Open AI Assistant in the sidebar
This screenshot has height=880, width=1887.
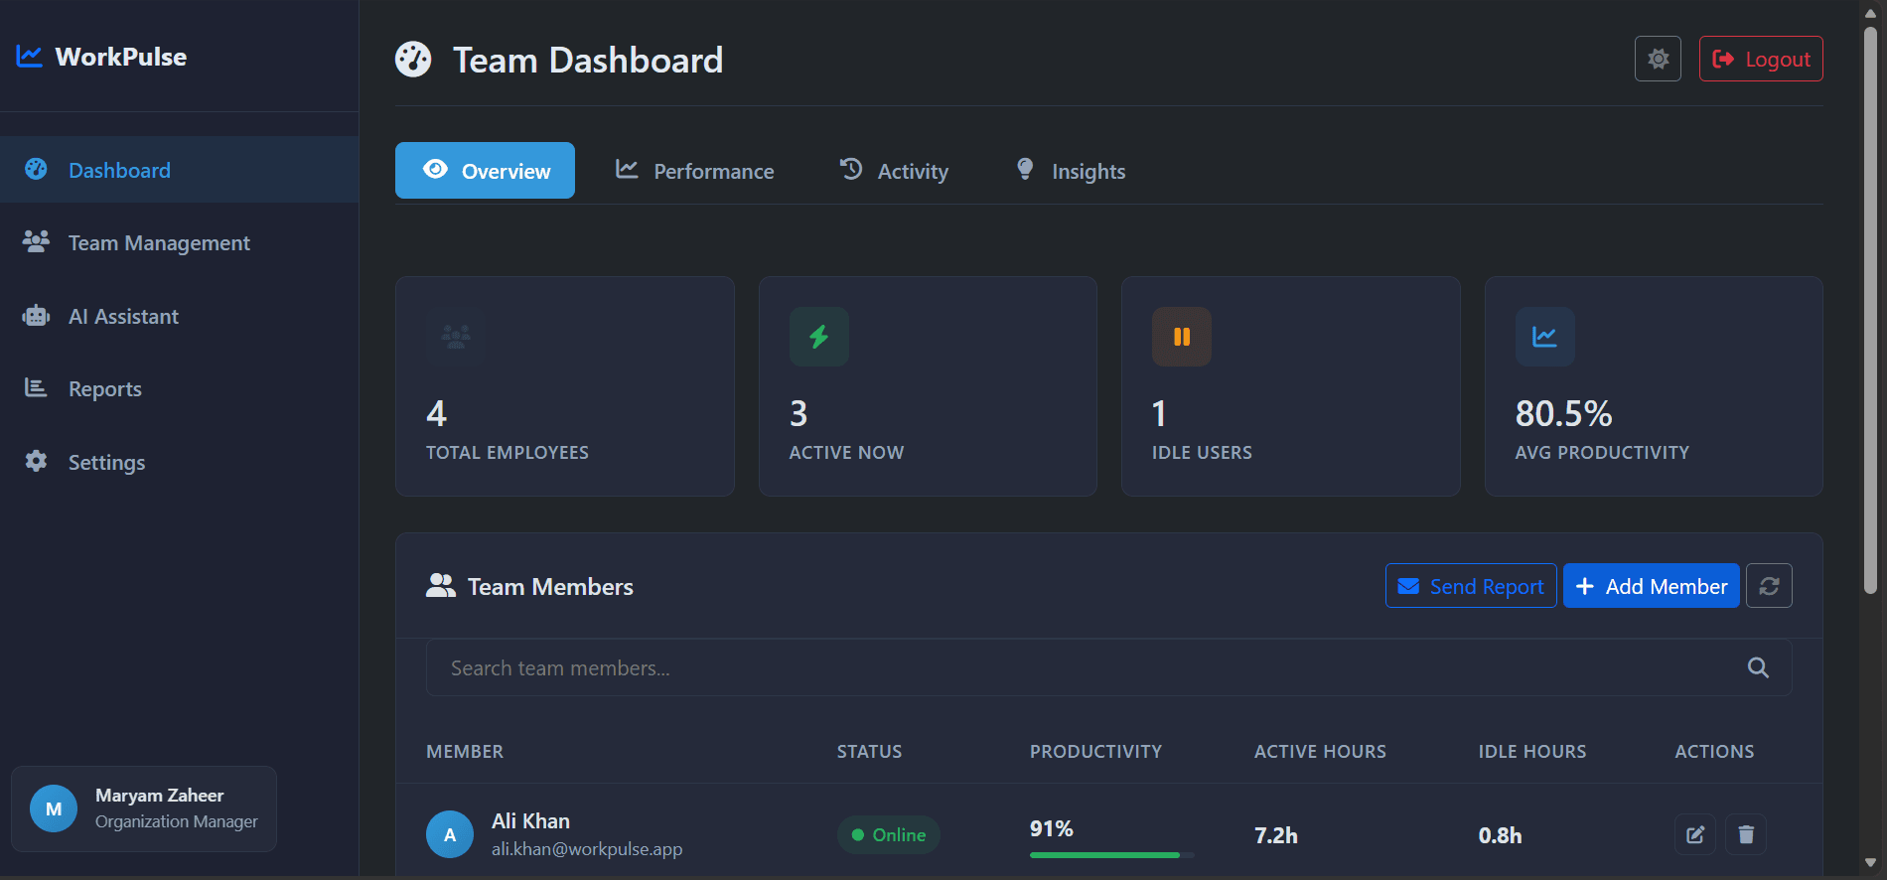coord(179,316)
